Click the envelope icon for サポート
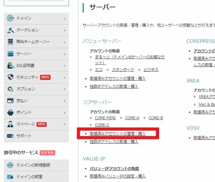The image size is (215, 182). pyautogui.click(x=10, y=136)
